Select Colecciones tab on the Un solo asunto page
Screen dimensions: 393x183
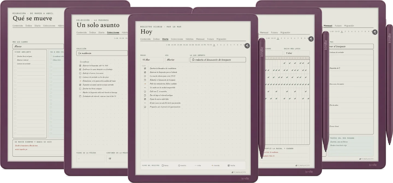[x=113, y=32]
